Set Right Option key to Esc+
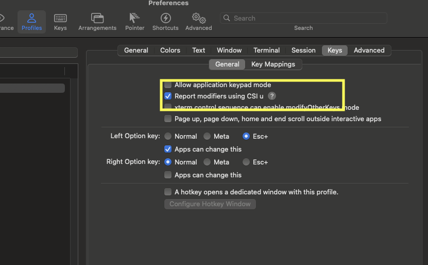428x265 pixels. click(x=246, y=162)
